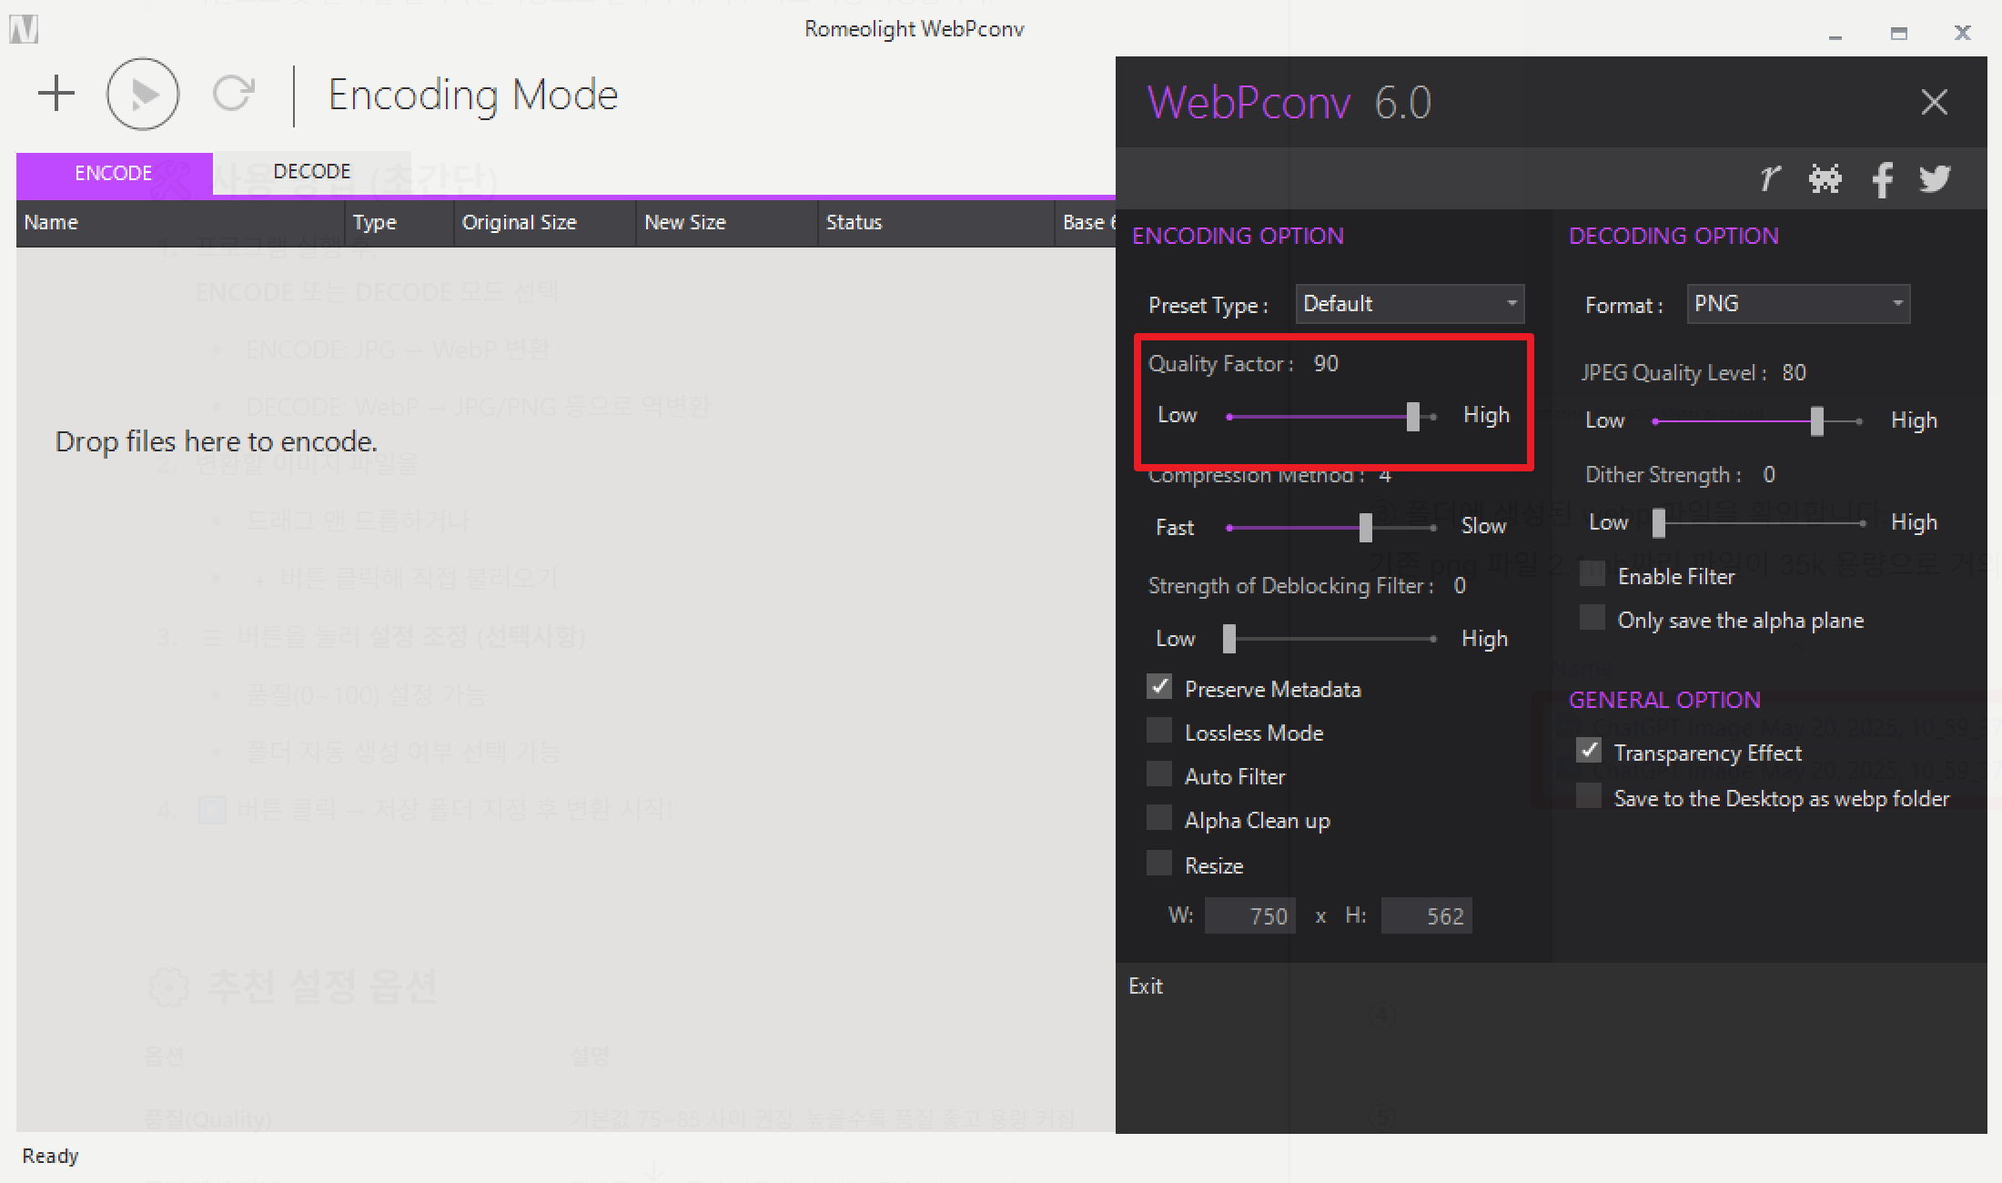Click the app logo in the title bar
This screenshot has height=1183, width=2002.
click(24, 28)
